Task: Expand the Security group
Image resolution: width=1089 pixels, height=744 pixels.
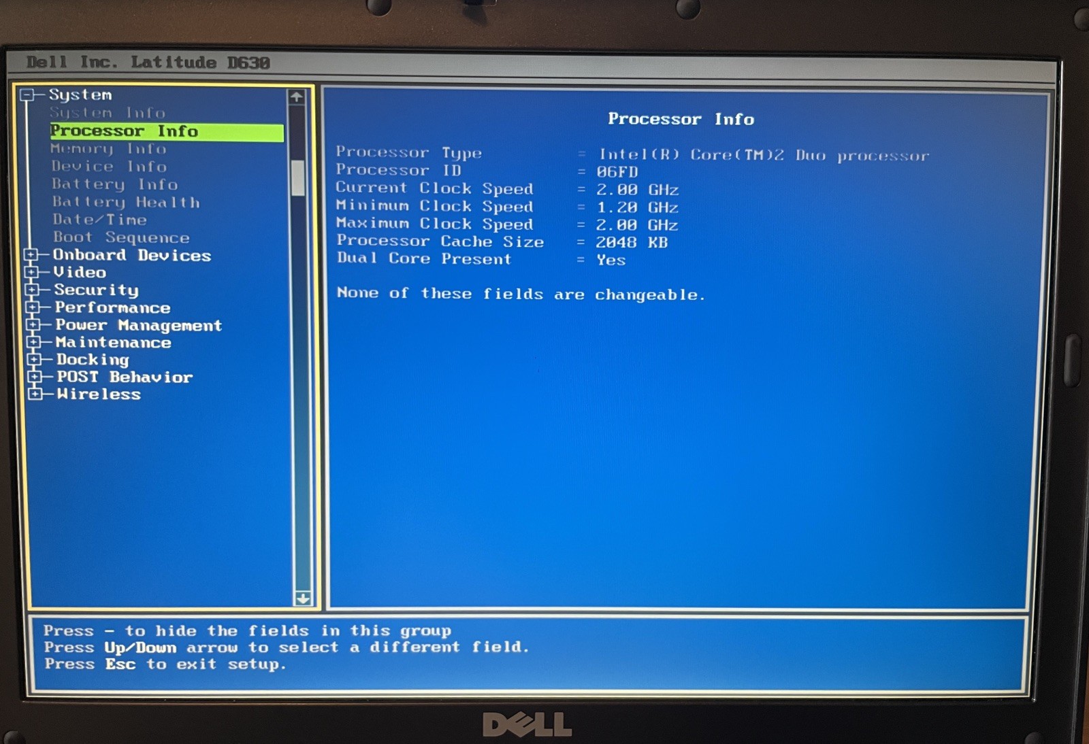Action: 32,290
